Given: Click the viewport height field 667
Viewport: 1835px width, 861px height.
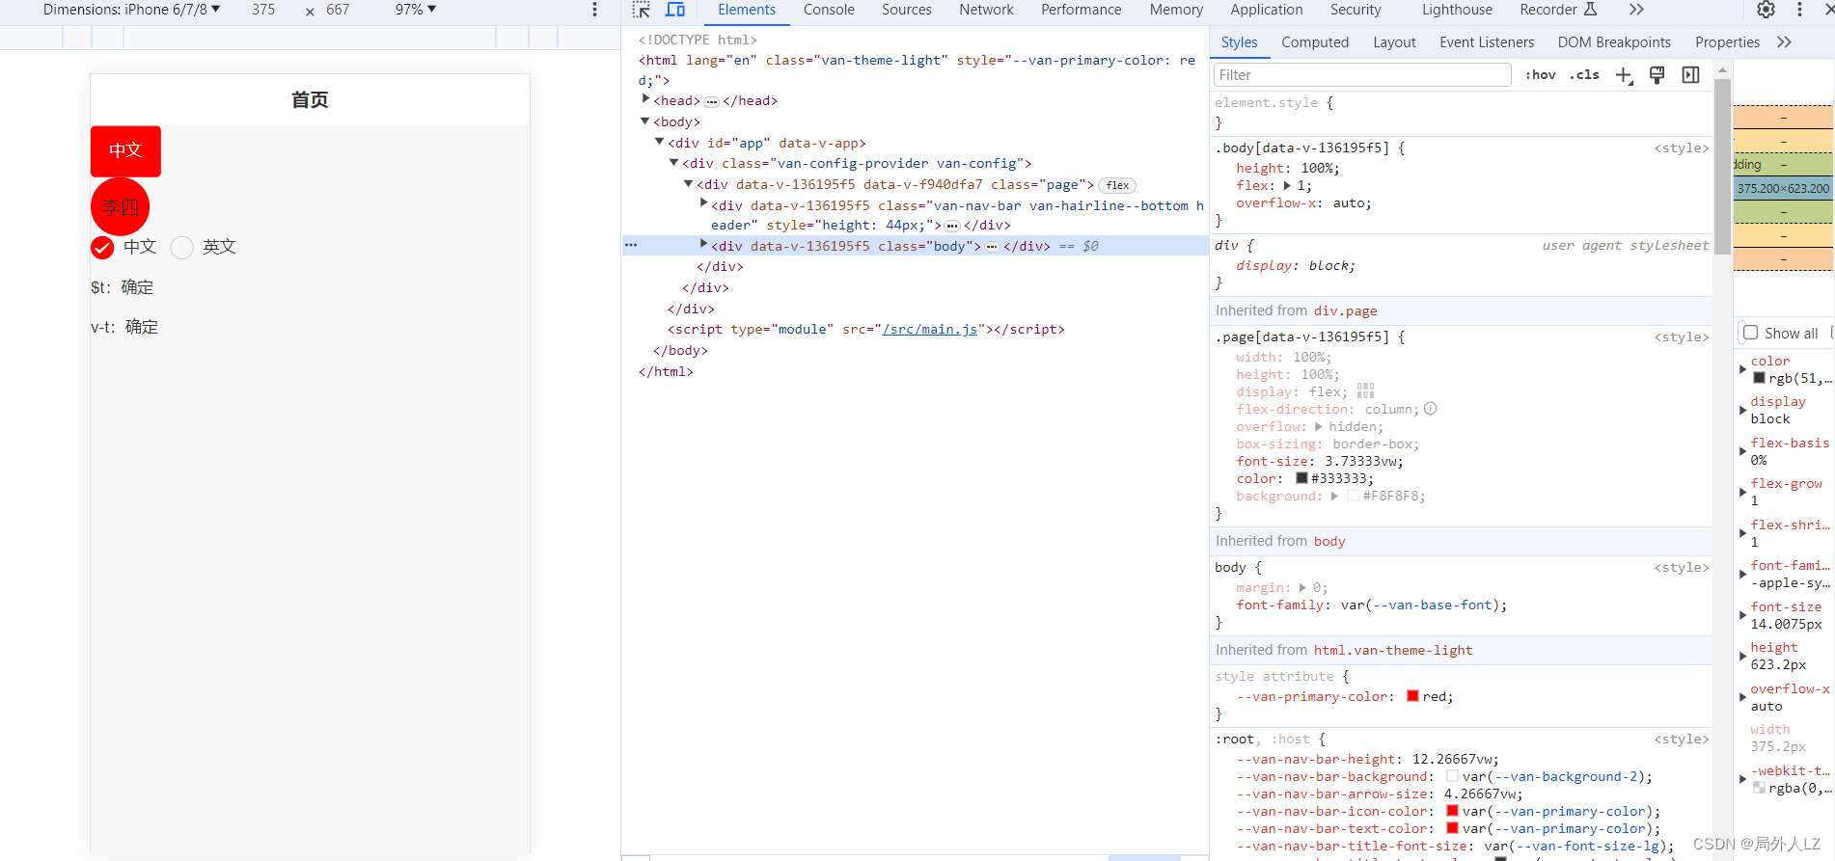Looking at the screenshot, I should pos(338,10).
